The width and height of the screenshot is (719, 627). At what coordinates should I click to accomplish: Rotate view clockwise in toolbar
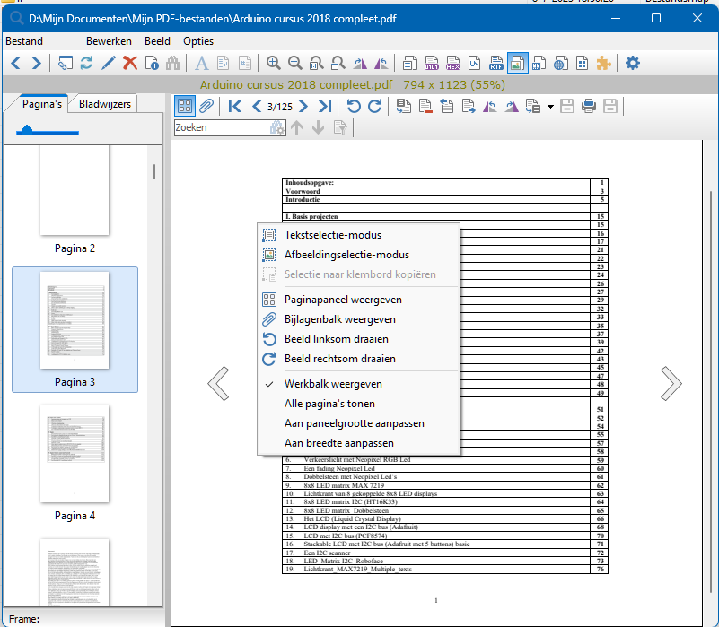click(x=375, y=107)
